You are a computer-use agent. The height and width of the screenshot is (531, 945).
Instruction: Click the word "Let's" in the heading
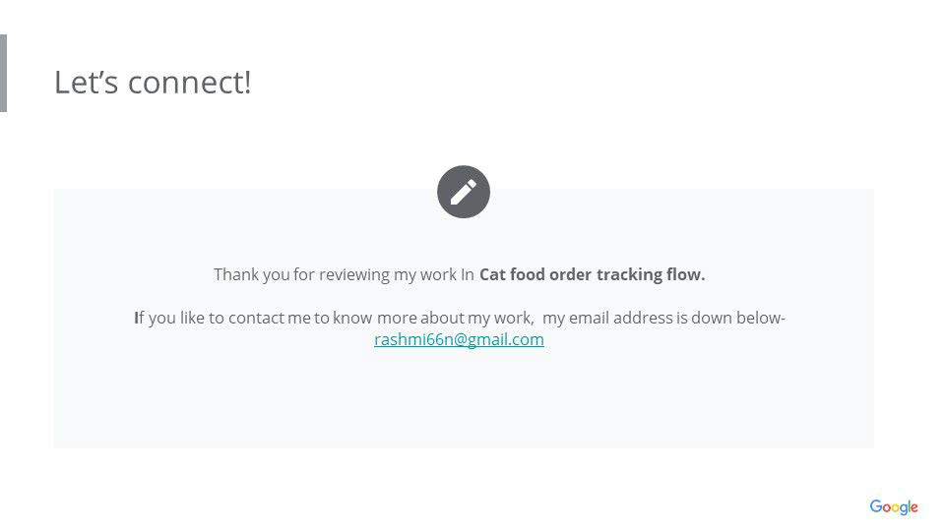[86, 82]
